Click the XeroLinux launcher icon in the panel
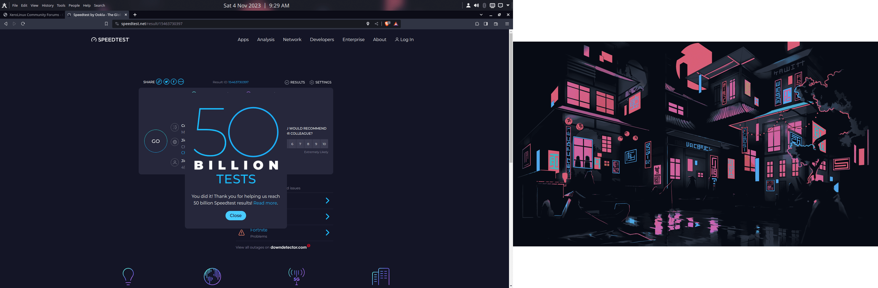Screen dimensions: 878x288 point(5,5)
